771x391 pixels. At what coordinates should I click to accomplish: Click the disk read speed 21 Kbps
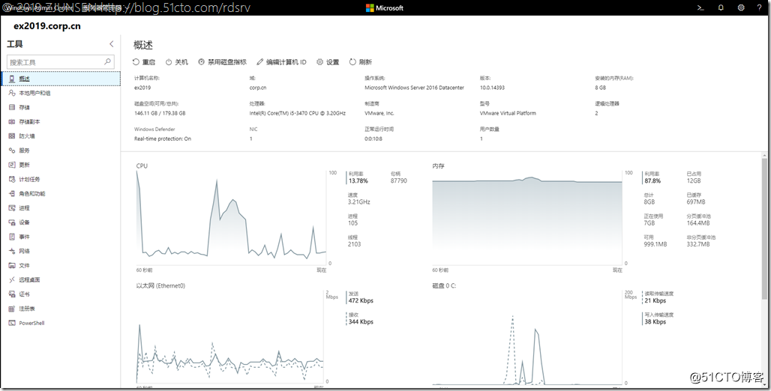655,300
